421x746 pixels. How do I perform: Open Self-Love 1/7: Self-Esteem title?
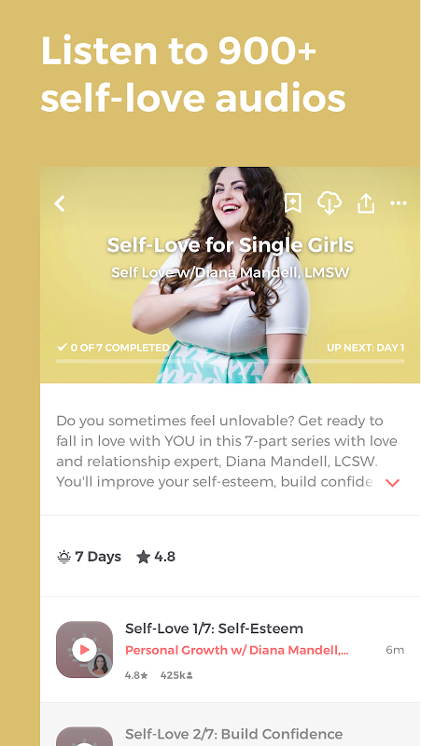click(x=214, y=628)
